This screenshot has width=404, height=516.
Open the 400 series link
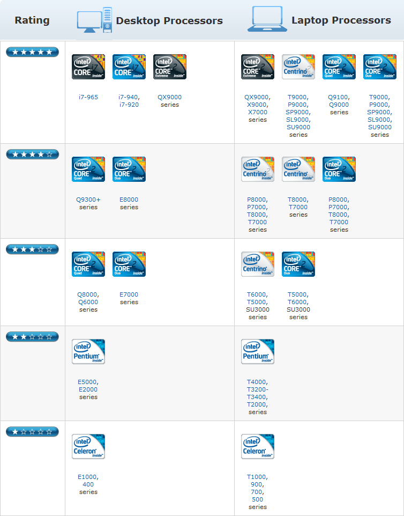click(x=88, y=485)
